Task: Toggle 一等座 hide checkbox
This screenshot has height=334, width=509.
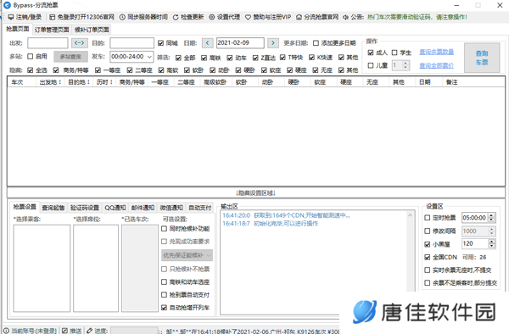Action: [x=98, y=70]
